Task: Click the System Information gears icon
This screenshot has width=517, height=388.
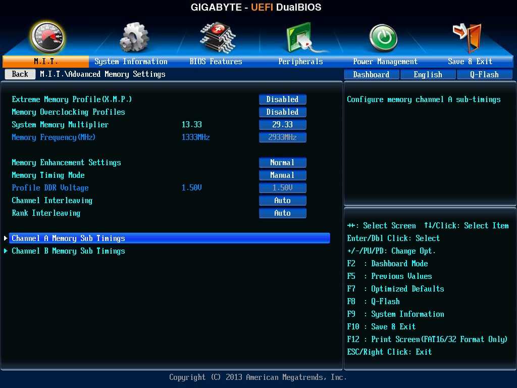Action: click(134, 37)
